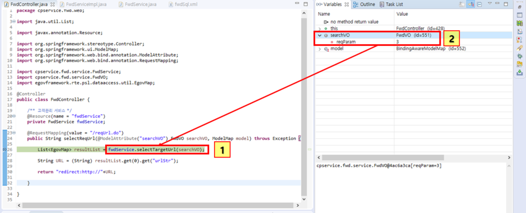
Task: Click the local variable icon beside searchVO
Action: (326, 35)
